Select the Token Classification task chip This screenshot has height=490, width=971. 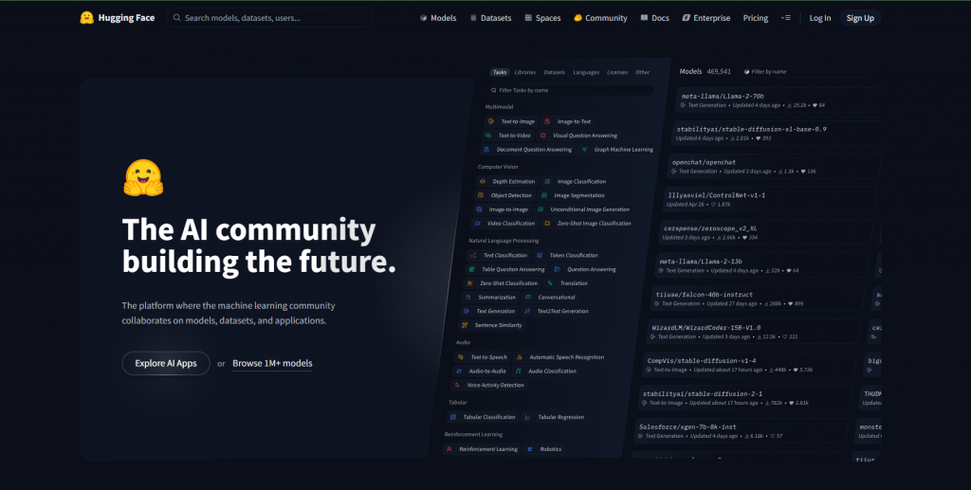568,256
